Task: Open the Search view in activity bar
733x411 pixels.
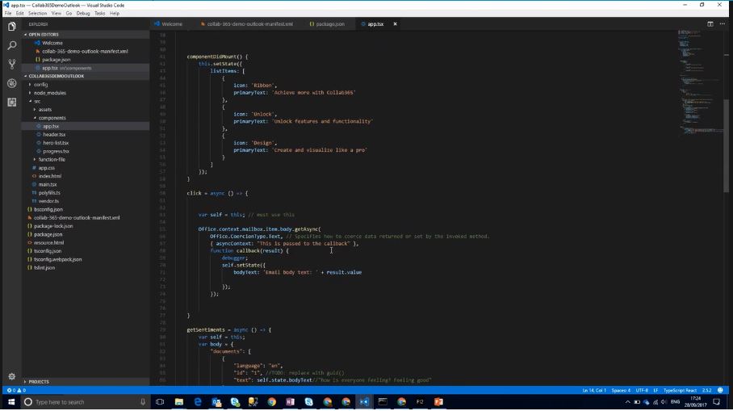Action: pos(11,45)
